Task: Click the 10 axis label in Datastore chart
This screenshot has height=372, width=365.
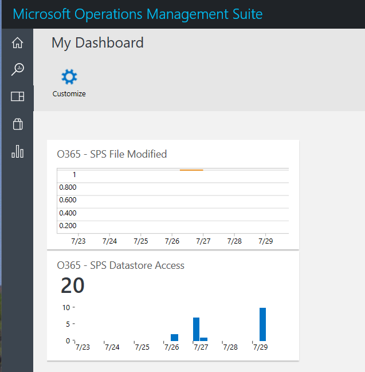Action: point(66,308)
